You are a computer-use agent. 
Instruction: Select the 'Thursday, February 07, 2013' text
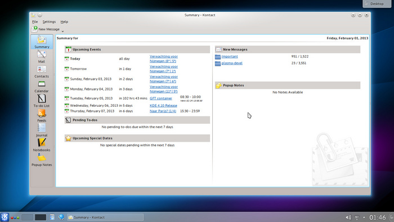coord(92,111)
